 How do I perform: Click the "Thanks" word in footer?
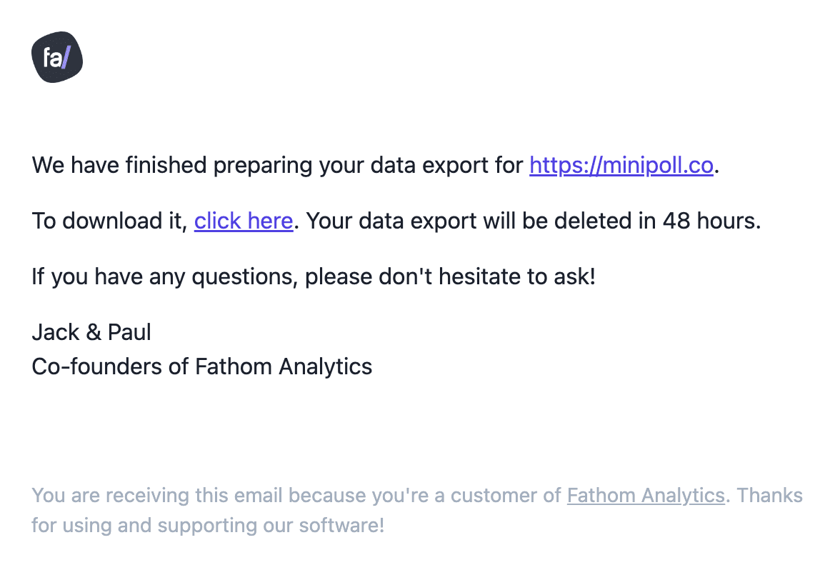pyautogui.click(x=770, y=496)
